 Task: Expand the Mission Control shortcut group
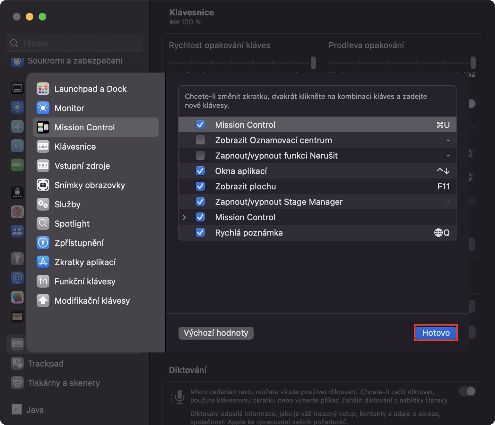pyautogui.click(x=184, y=217)
